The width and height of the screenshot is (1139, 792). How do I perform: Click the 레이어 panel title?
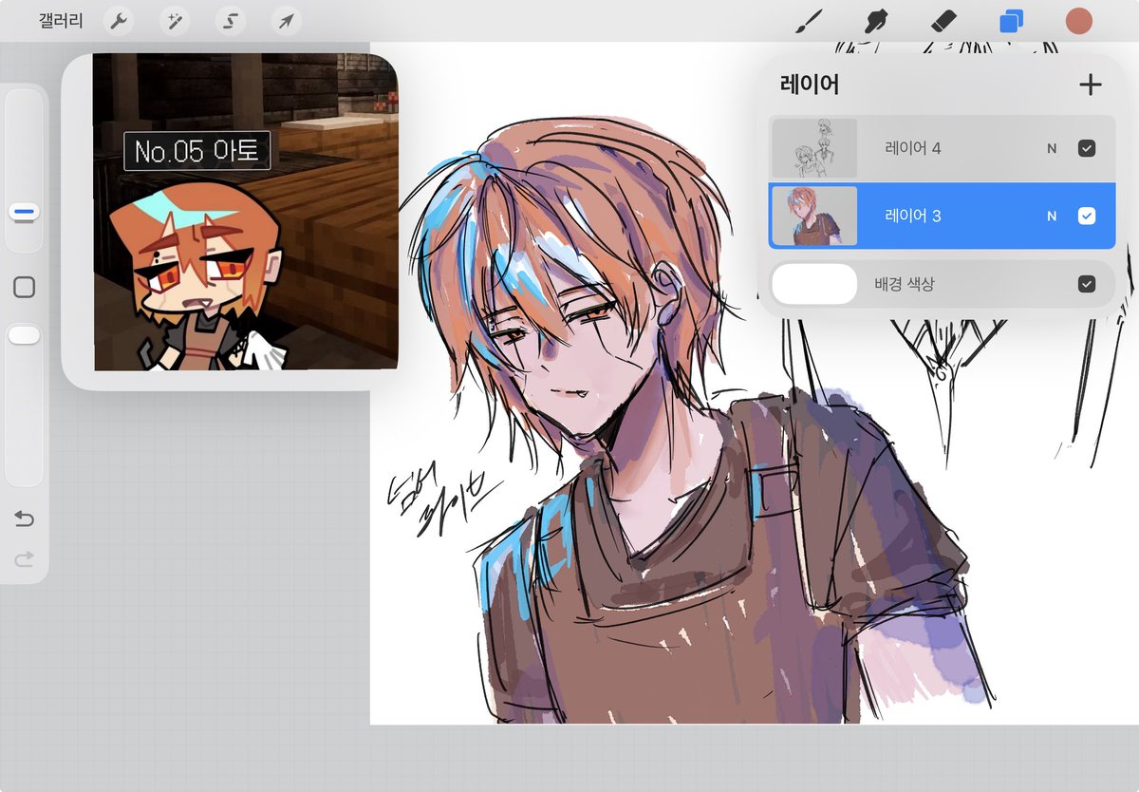810,85
